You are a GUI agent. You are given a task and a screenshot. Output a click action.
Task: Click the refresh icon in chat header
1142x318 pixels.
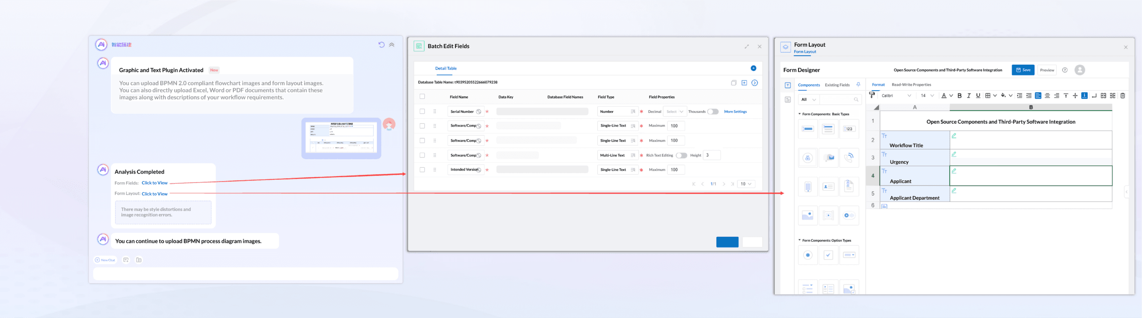point(381,45)
